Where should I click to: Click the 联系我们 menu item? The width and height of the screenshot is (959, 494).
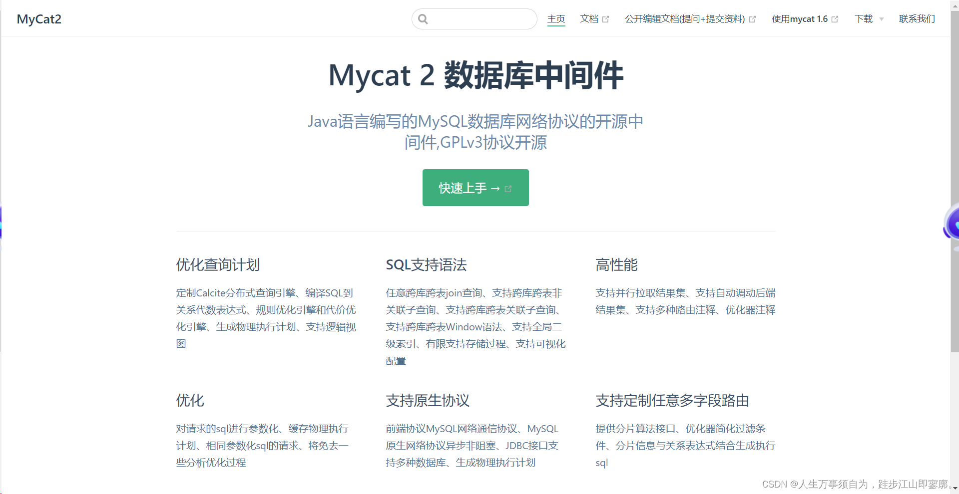click(x=917, y=18)
